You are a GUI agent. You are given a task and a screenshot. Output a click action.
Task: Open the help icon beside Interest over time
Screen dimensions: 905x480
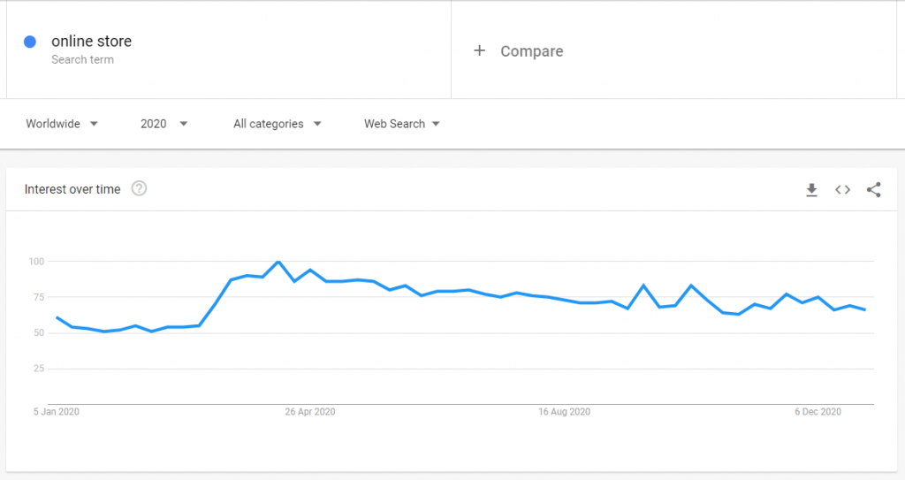(139, 188)
